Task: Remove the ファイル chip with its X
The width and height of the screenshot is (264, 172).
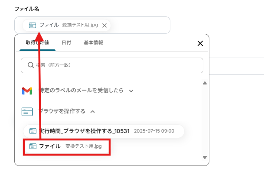Action: pyautogui.click(x=104, y=26)
